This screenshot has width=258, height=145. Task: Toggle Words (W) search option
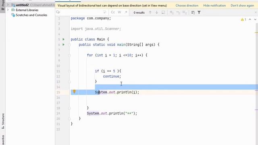click(x=119, y=12)
